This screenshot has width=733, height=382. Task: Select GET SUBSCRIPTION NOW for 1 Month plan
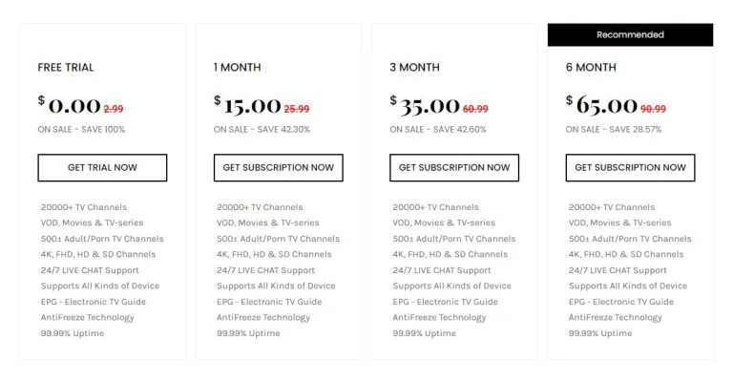[x=278, y=168]
